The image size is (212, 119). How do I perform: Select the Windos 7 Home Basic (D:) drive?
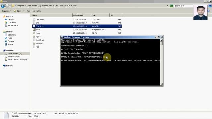click(x=17, y=59)
